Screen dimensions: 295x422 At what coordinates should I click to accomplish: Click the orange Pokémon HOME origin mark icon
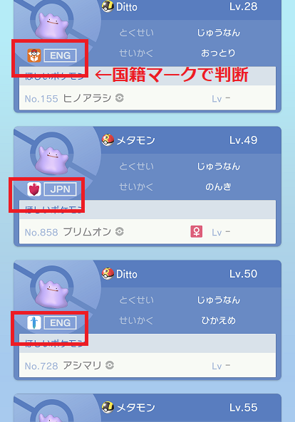(x=34, y=56)
